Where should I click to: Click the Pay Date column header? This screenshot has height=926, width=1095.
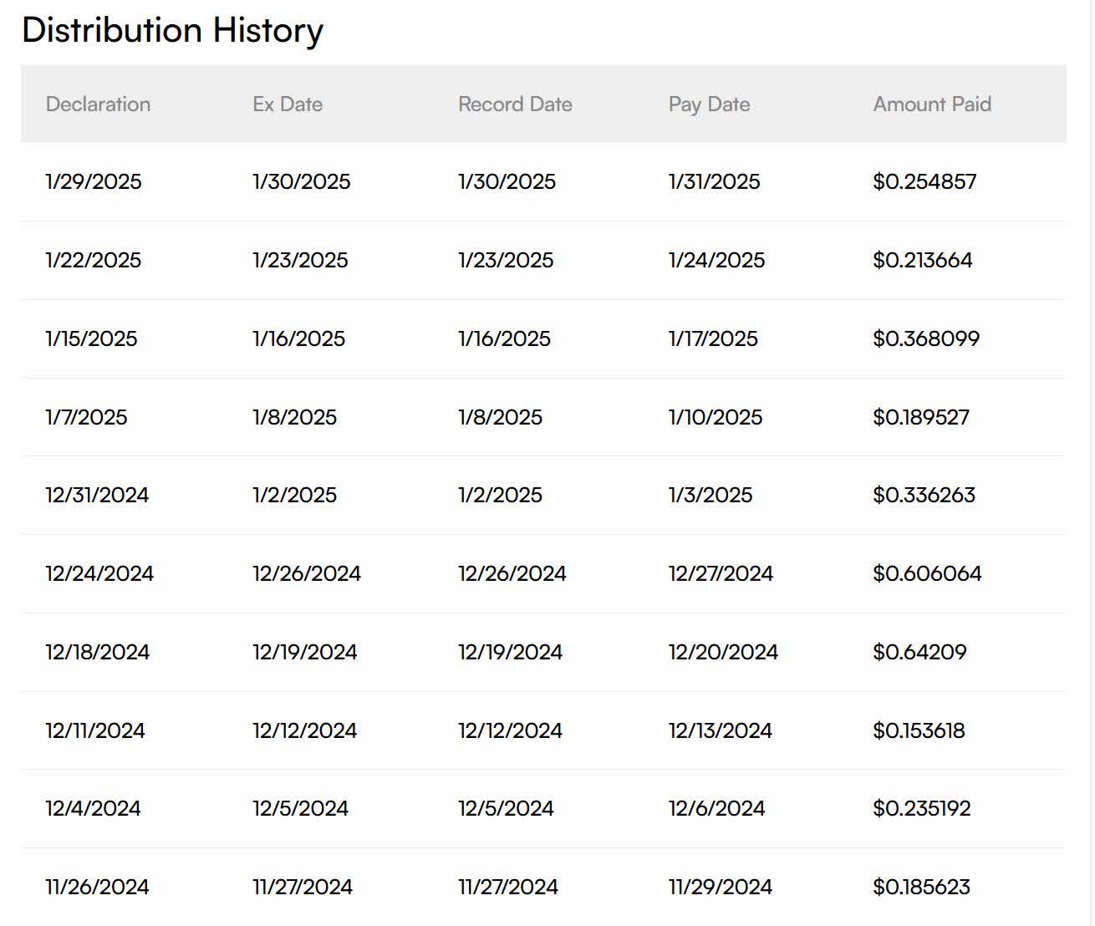click(709, 104)
